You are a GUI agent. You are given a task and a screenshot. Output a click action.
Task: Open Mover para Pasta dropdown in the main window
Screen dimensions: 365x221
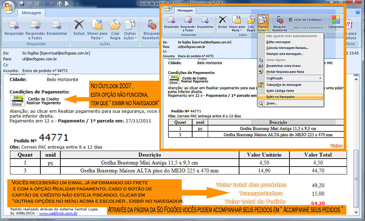[x=97, y=30]
